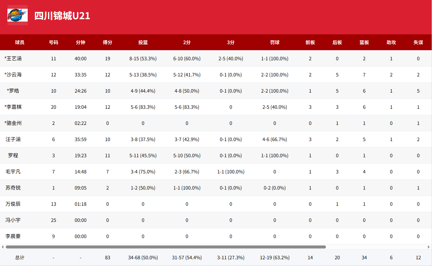Click 万俊辰's minutes 01:18

pos(80,204)
